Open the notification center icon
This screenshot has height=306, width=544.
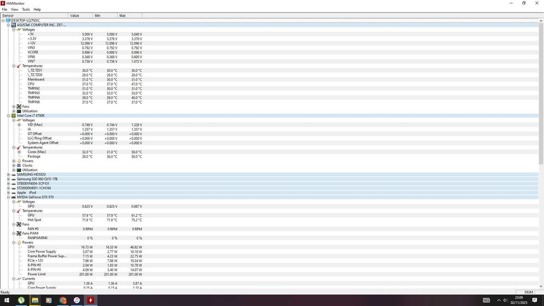(535, 300)
